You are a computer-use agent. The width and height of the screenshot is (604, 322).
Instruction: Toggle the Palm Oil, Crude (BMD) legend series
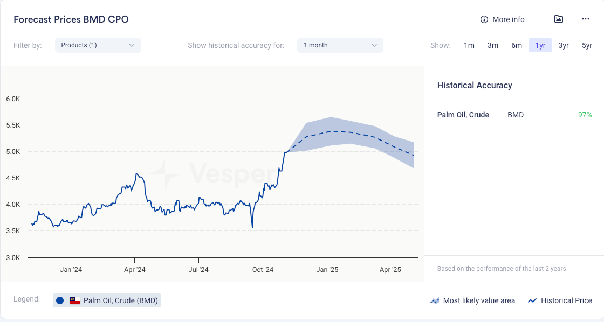tap(120, 300)
